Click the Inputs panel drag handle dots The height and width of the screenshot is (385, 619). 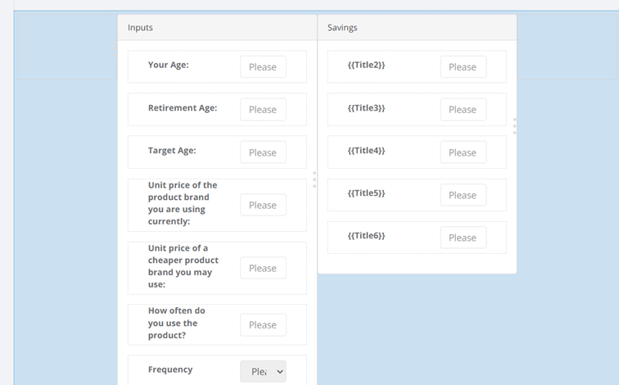click(314, 179)
